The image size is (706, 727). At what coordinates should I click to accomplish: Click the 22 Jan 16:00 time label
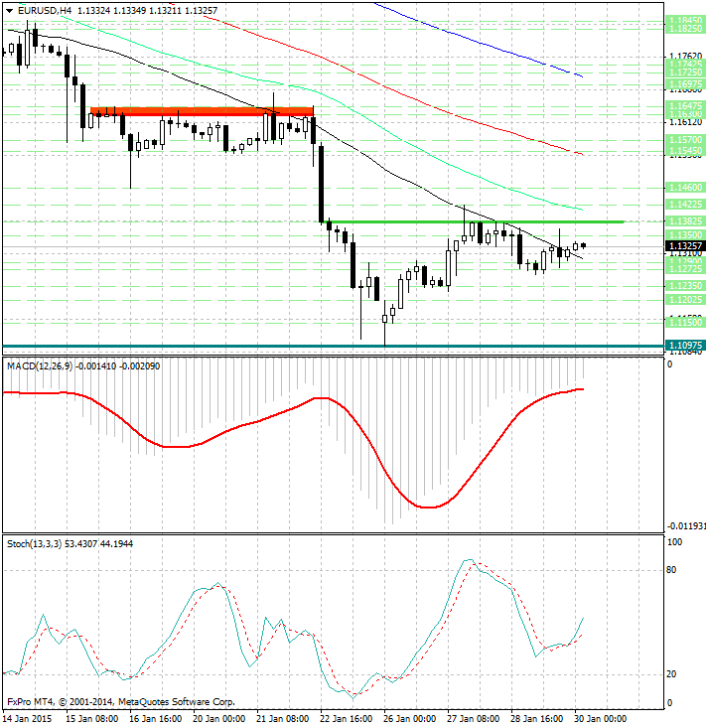(x=346, y=719)
